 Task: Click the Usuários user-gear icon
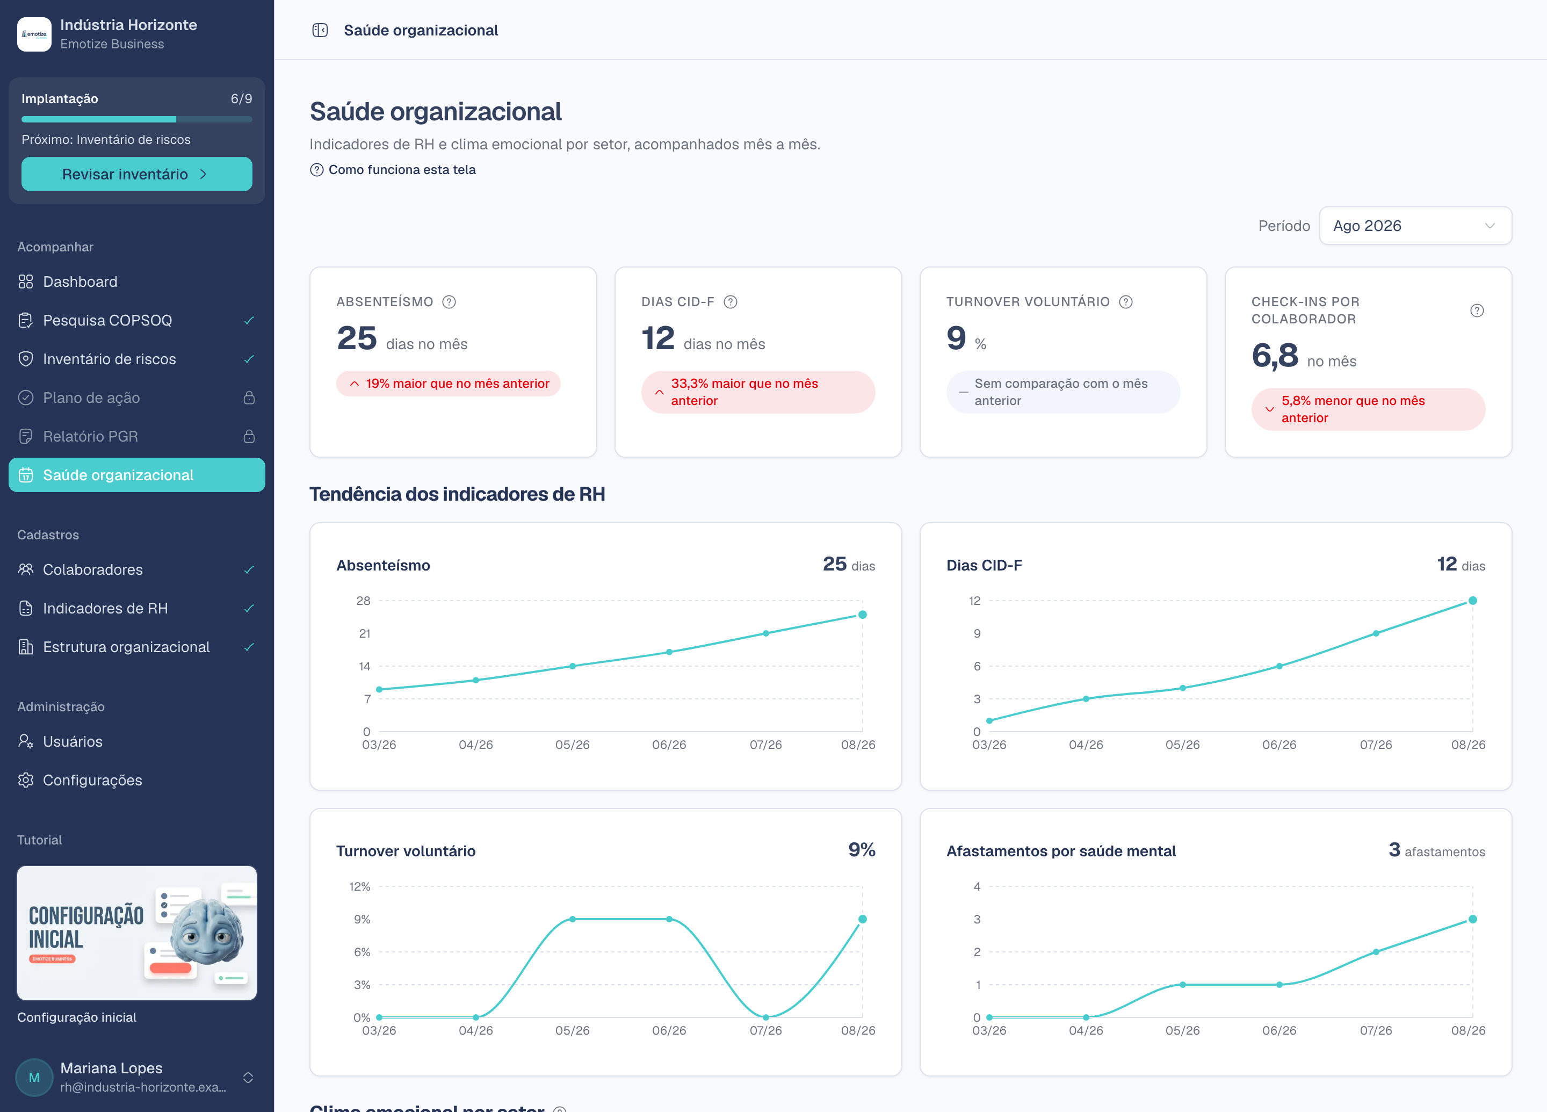click(x=26, y=741)
